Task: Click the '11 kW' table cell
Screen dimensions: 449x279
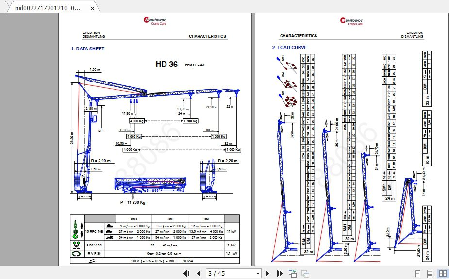Action: pyautogui.click(x=232, y=231)
